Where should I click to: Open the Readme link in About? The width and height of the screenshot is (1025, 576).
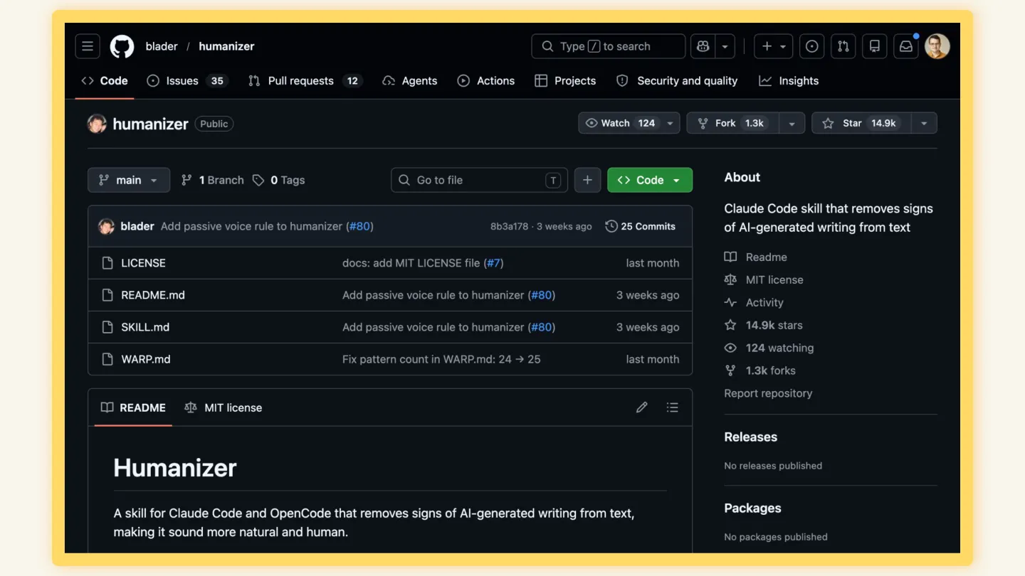tap(756, 257)
